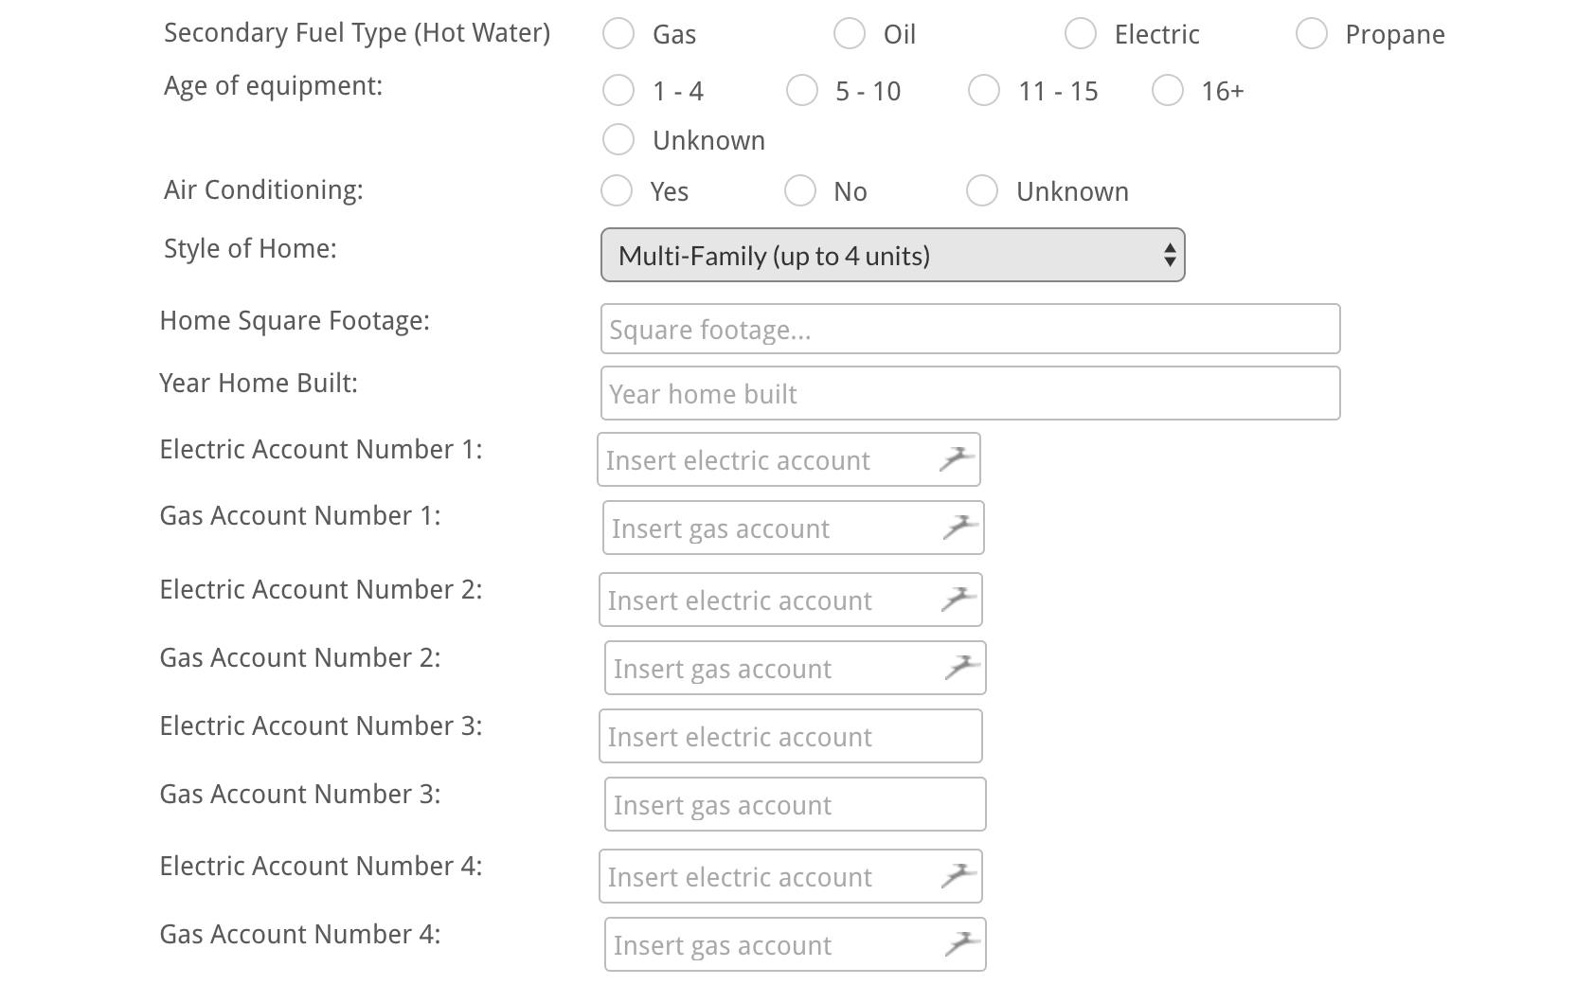The image size is (1576, 985).
Task: Select Gas as secondary fuel type
Action: [x=618, y=34]
